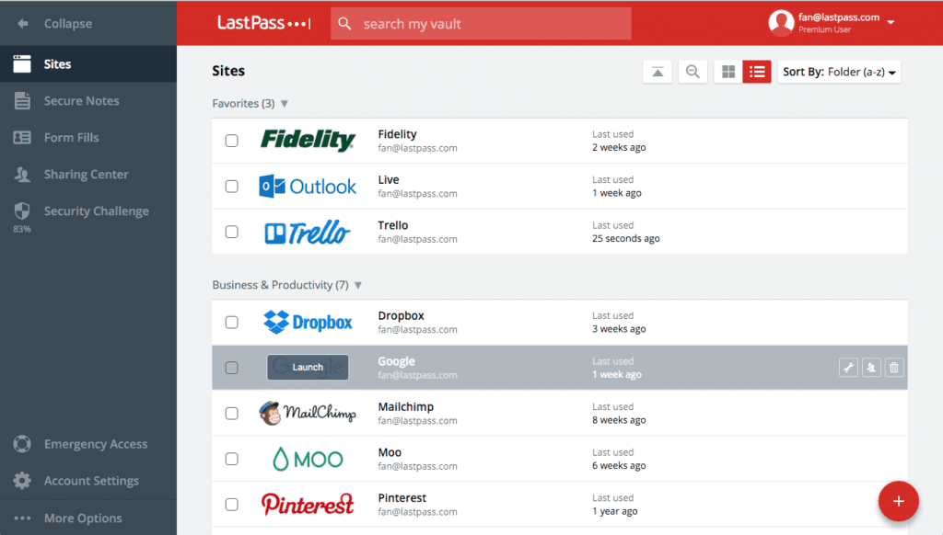
Task: Check the Trello row checkbox
Action: (231, 232)
